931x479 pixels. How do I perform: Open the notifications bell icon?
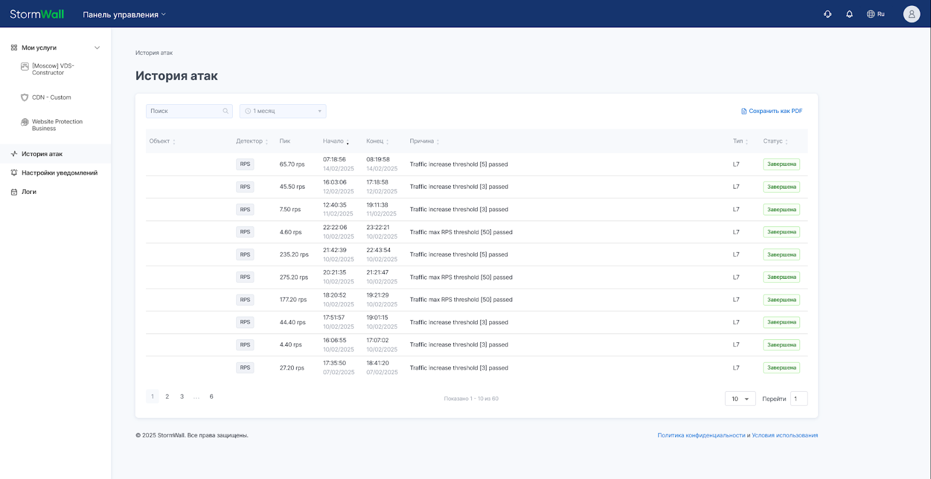850,14
